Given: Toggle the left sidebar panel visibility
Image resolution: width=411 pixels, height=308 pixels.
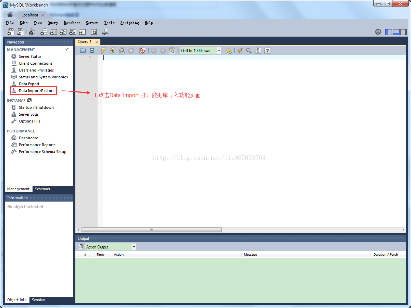Looking at the screenshot, I should (389, 32).
